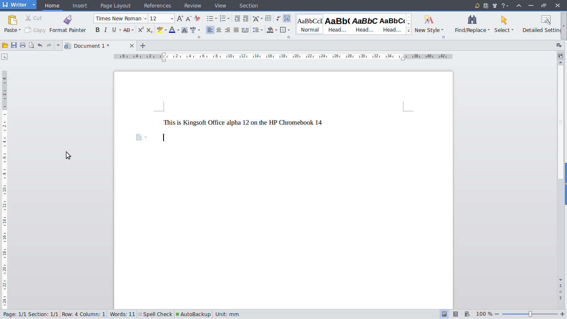Image resolution: width=567 pixels, height=319 pixels.
Task: Center align the paragraph text
Action: coord(219,30)
